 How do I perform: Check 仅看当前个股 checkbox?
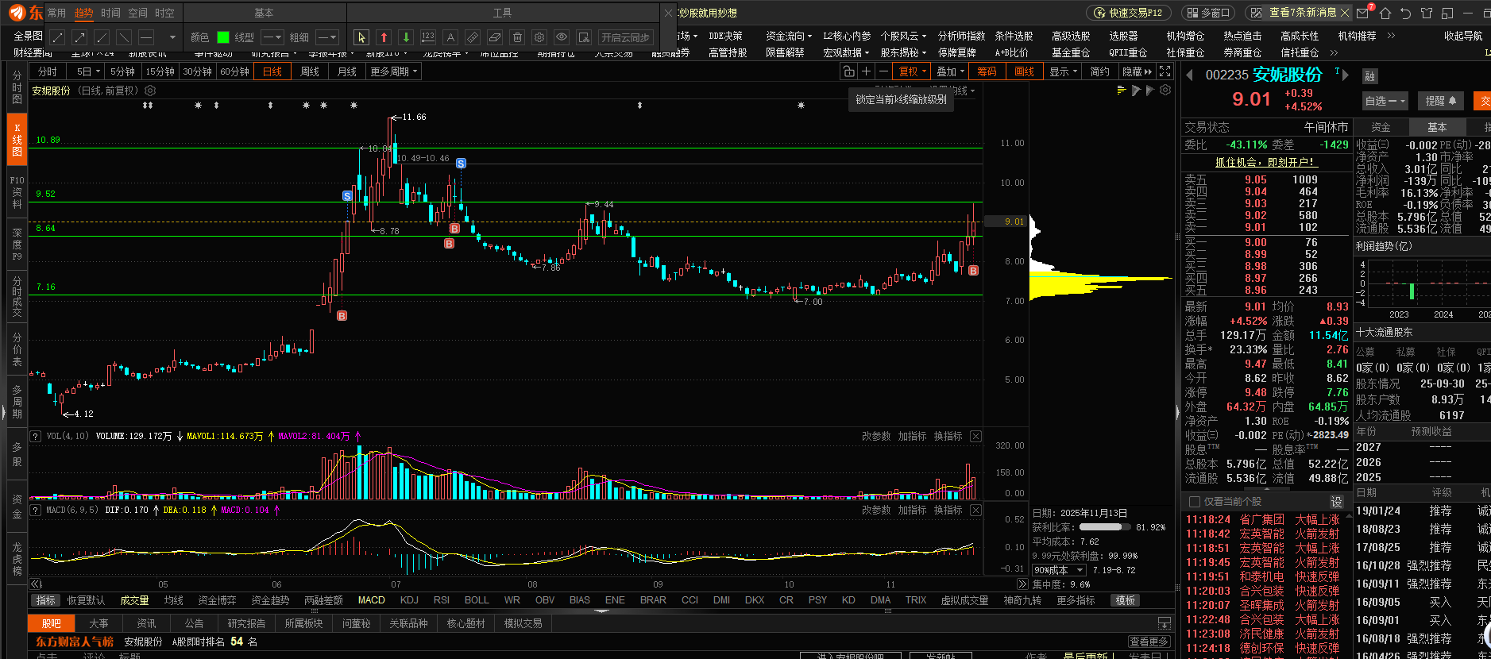(1195, 502)
